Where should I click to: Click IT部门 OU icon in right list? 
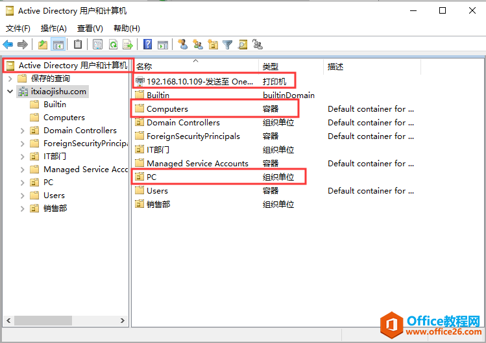click(x=140, y=149)
